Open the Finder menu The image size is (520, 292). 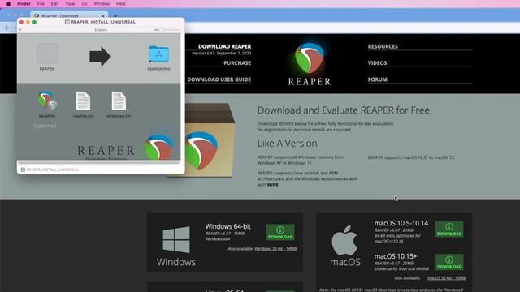coord(24,3)
